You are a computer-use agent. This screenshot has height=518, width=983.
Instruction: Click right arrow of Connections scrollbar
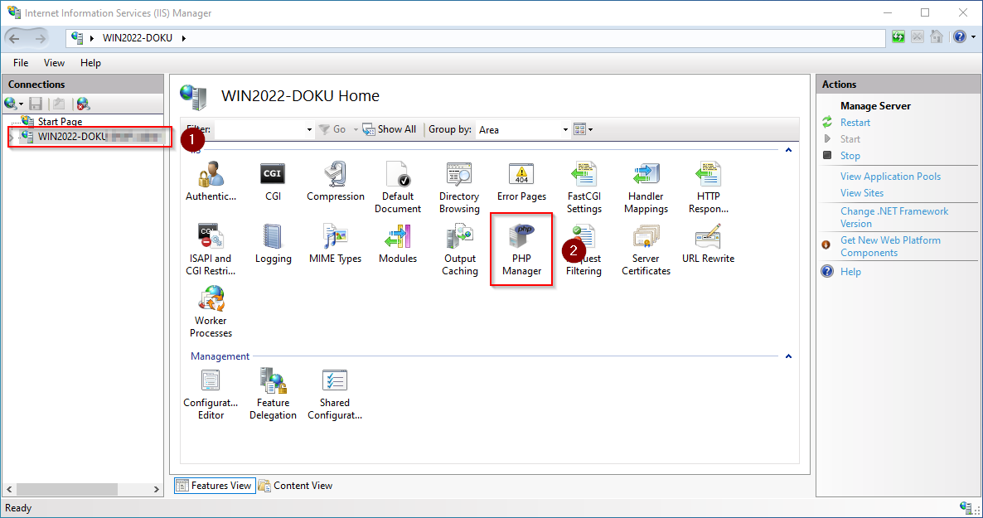[156, 489]
